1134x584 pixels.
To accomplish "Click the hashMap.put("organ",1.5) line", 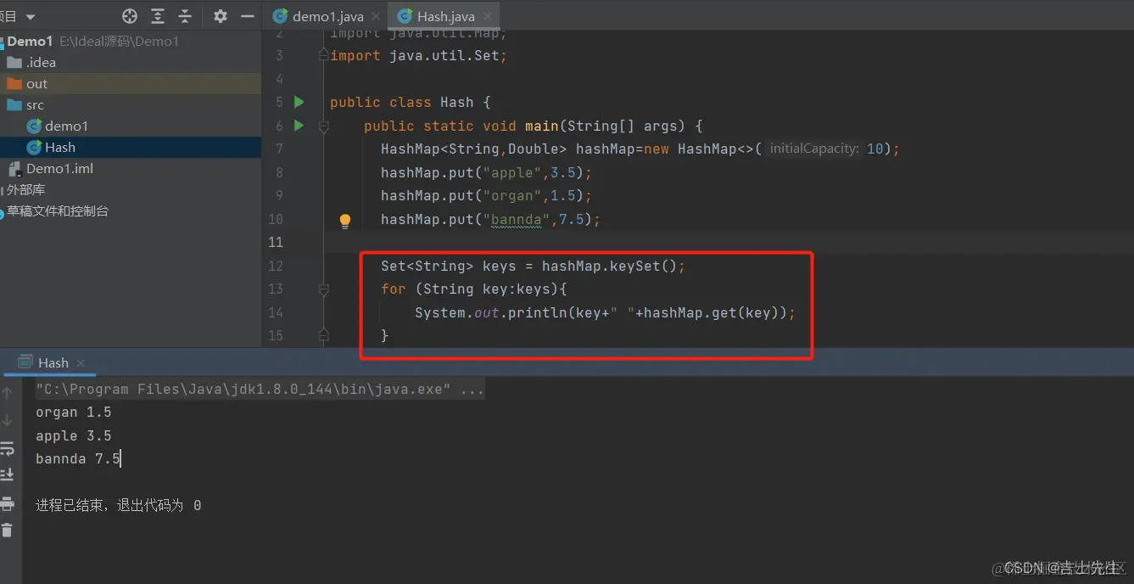I will click(x=486, y=195).
